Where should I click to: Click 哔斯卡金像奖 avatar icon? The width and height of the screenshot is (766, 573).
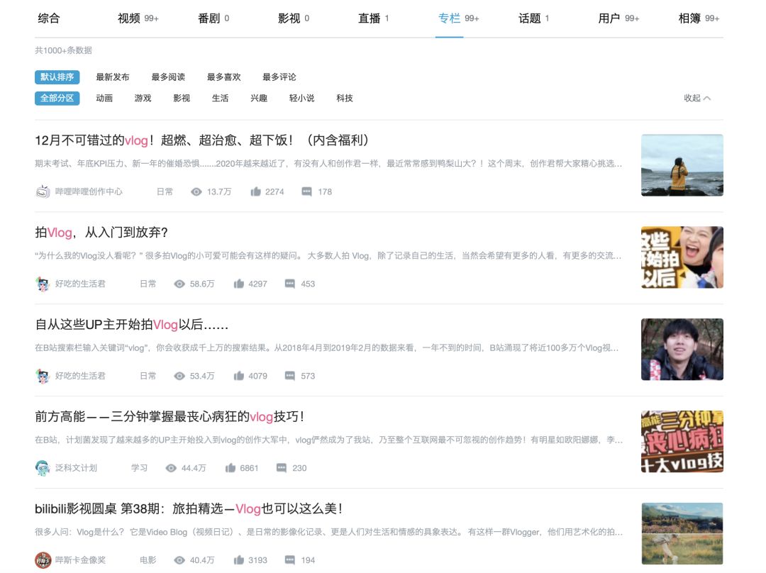[43, 560]
